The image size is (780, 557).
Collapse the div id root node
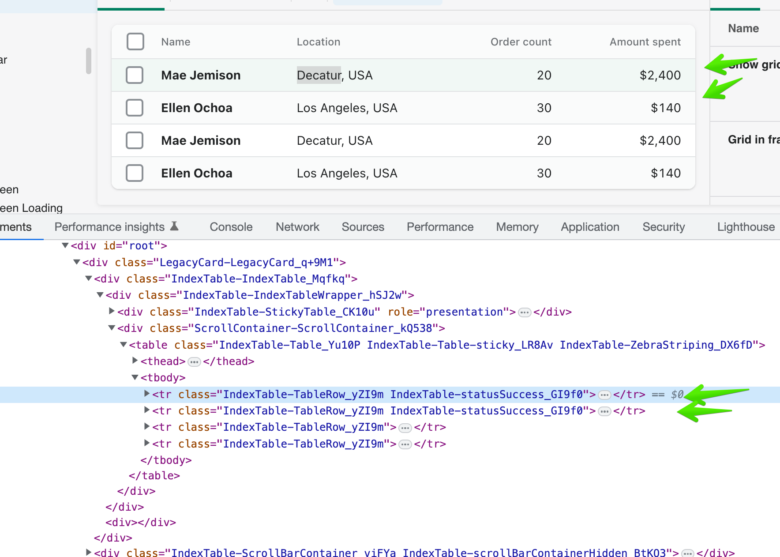tap(65, 245)
